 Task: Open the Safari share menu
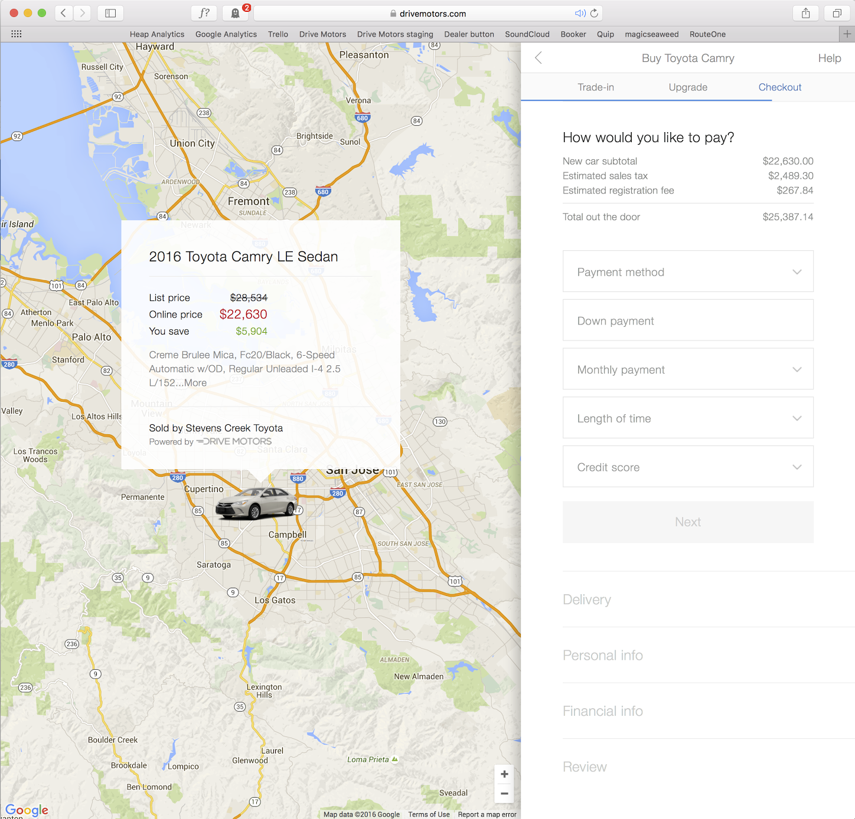(x=806, y=13)
